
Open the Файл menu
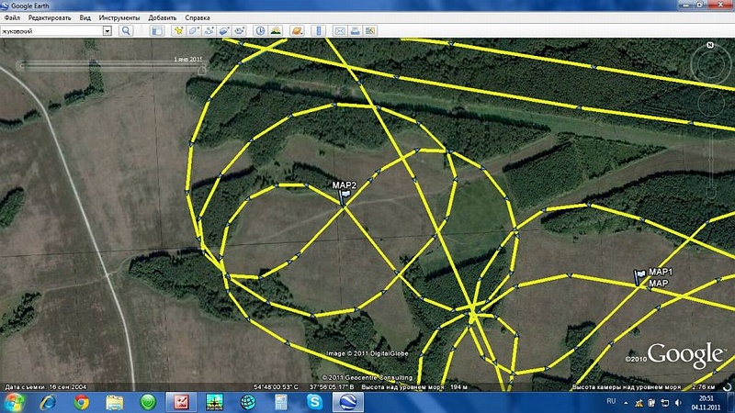[x=12, y=17]
